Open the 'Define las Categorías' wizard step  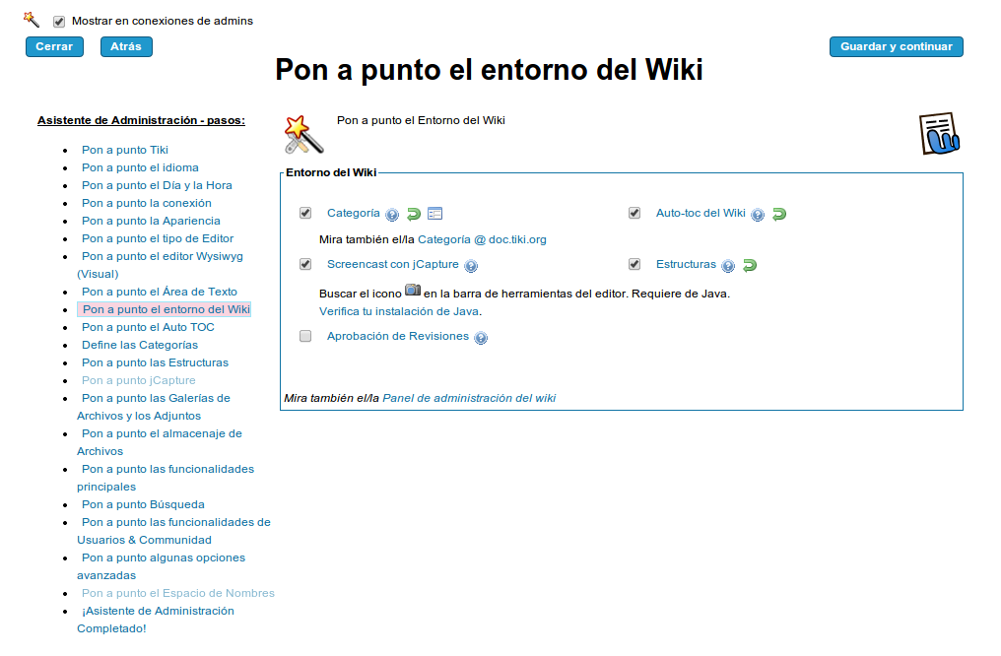pyautogui.click(x=140, y=345)
